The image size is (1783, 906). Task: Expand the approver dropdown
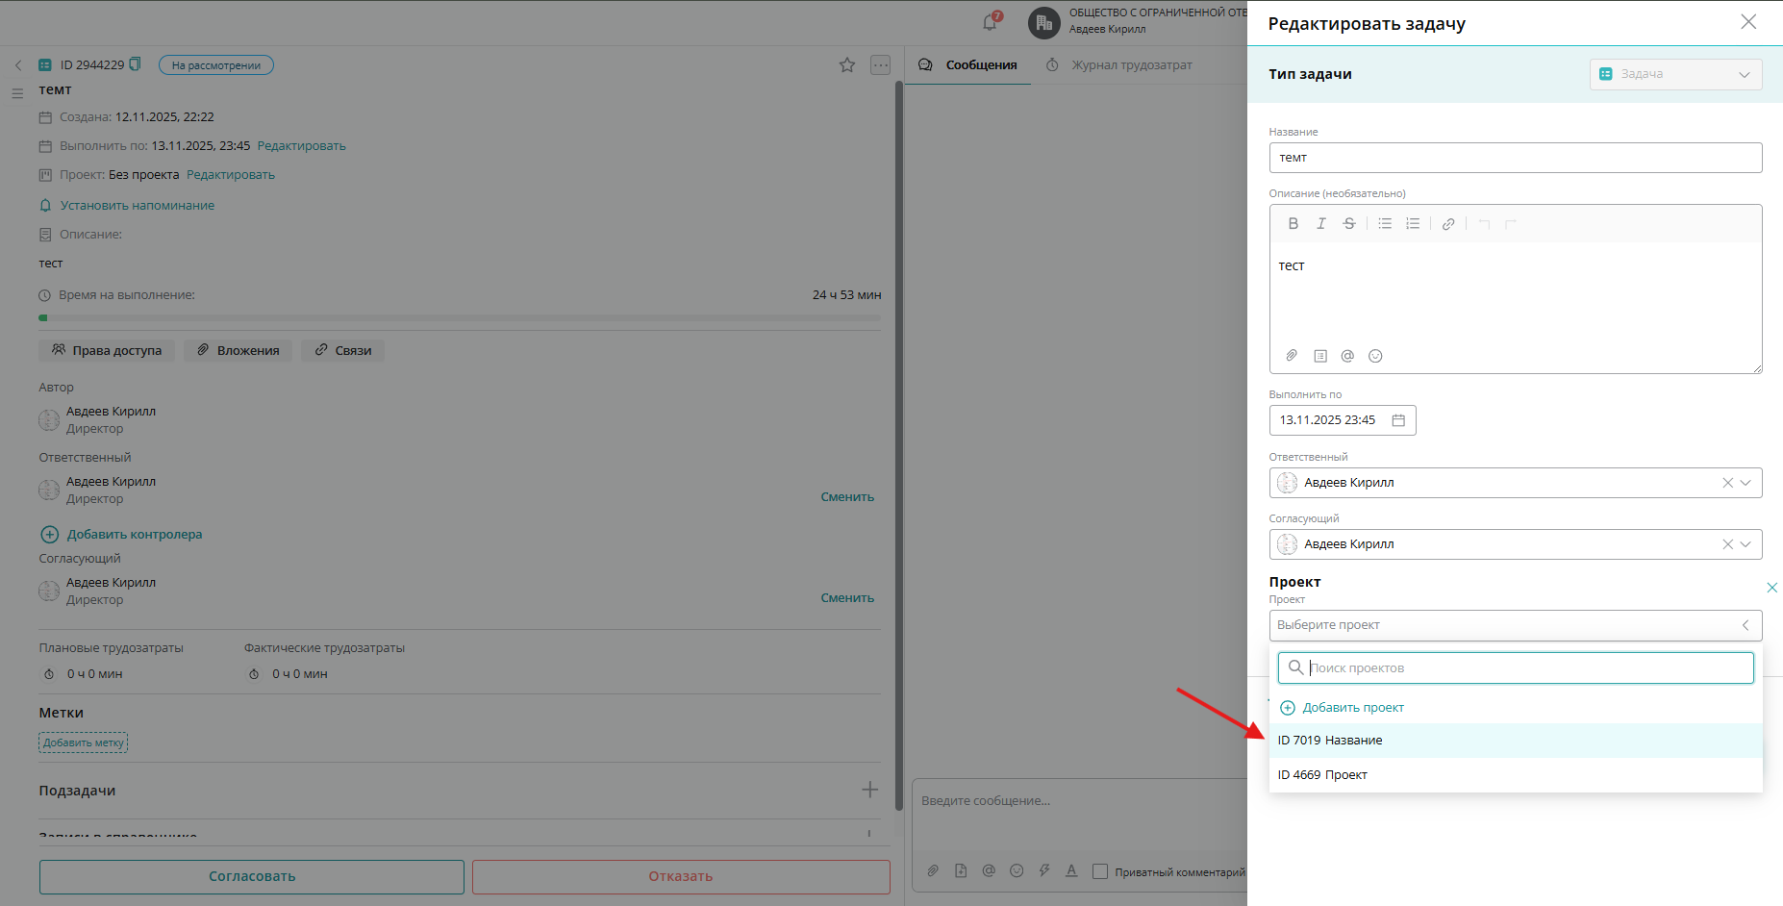pyautogui.click(x=1746, y=544)
